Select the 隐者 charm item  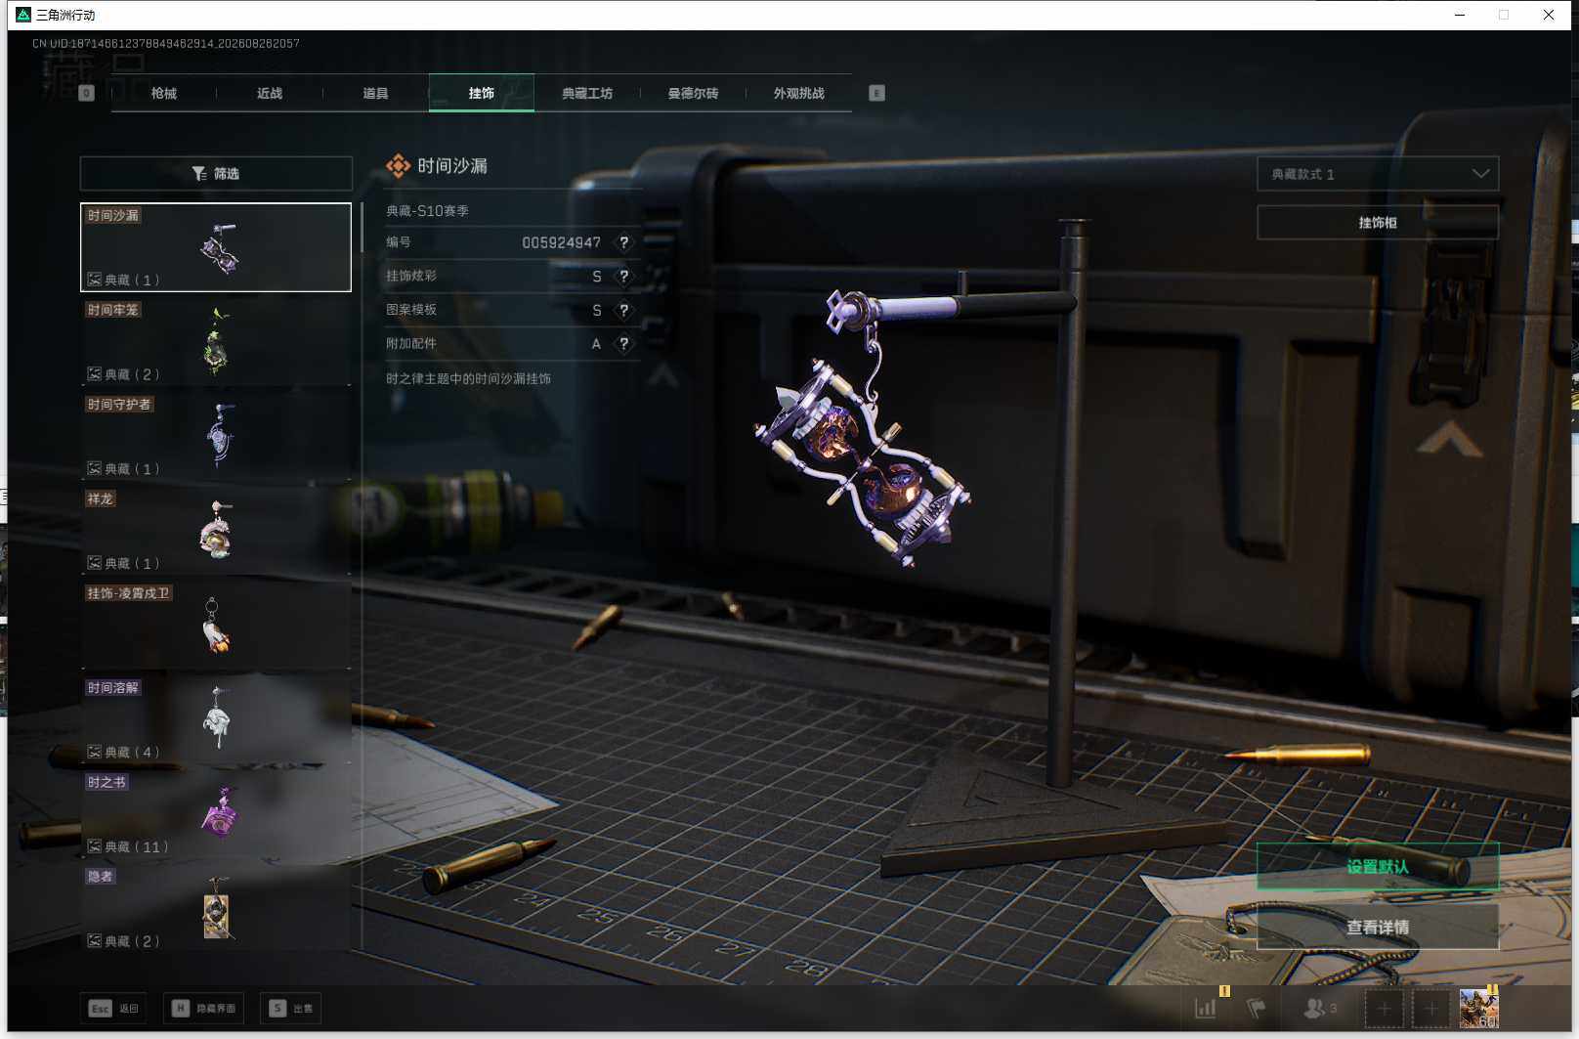pos(216,908)
